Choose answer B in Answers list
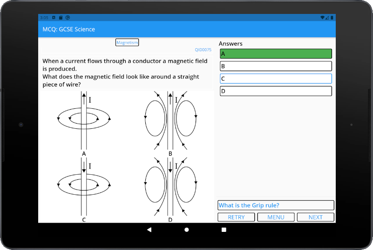Image resolution: width=373 pixels, height=250 pixels. [x=276, y=66]
